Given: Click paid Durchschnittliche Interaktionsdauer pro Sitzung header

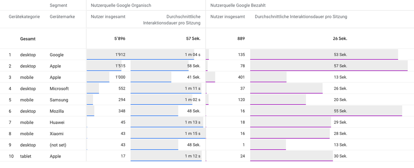Looking at the screenshot, I should [x=301, y=17].
